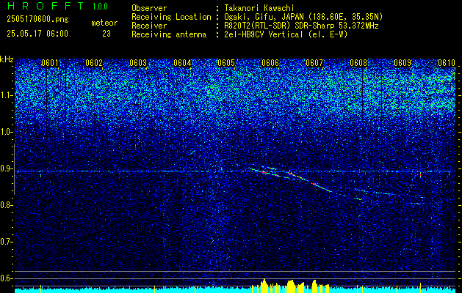Select the filename 2505170600.png
This screenshot has width=462, height=293.
37,19
